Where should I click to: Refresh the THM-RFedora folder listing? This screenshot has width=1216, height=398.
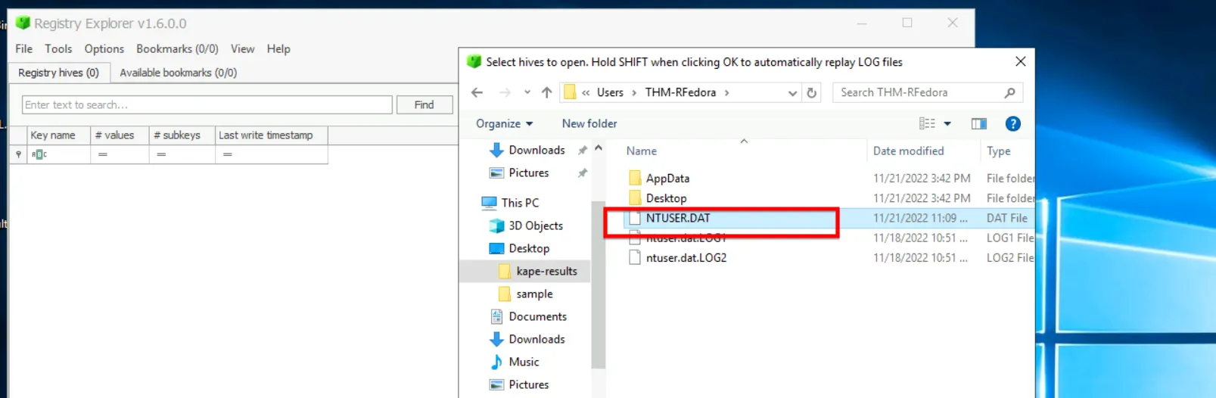pyautogui.click(x=811, y=92)
